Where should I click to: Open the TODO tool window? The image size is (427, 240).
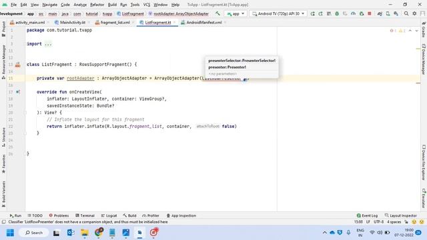(35, 215)
